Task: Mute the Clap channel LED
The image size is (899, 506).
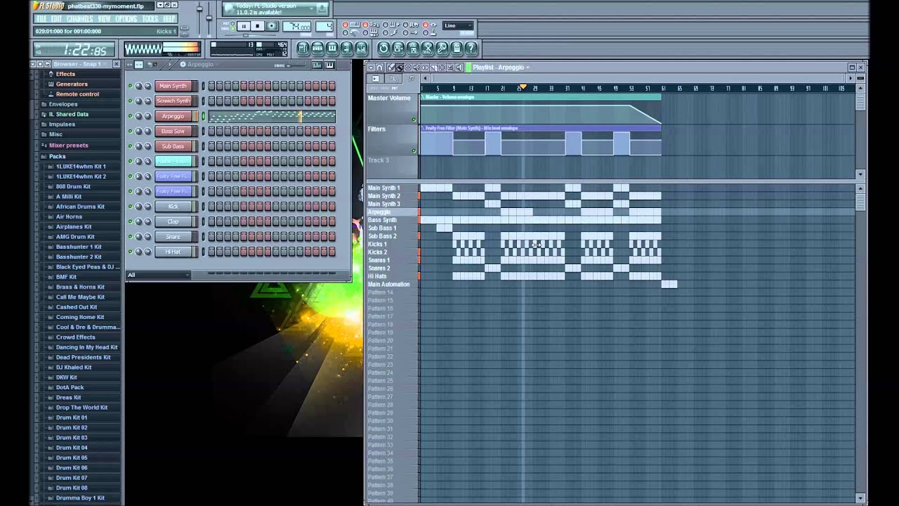Action: click(130, 222)
